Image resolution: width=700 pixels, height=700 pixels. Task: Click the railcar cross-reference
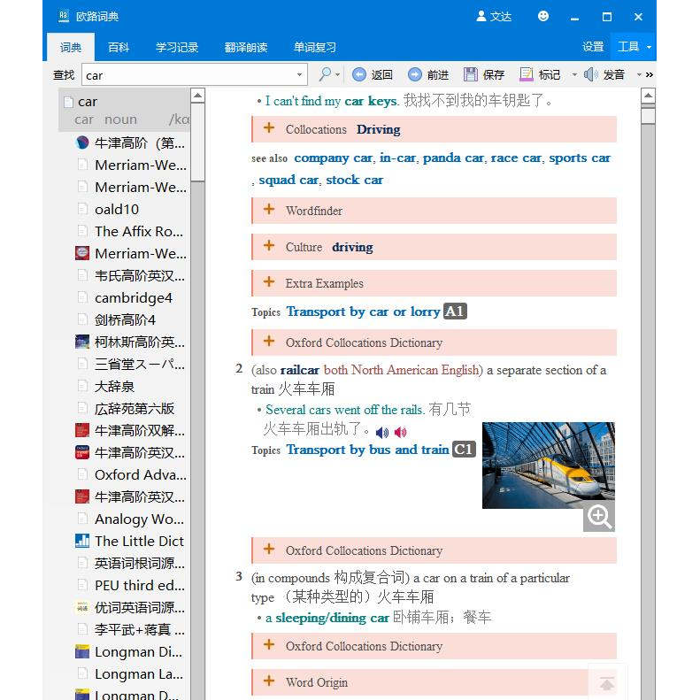click(299, 370)
